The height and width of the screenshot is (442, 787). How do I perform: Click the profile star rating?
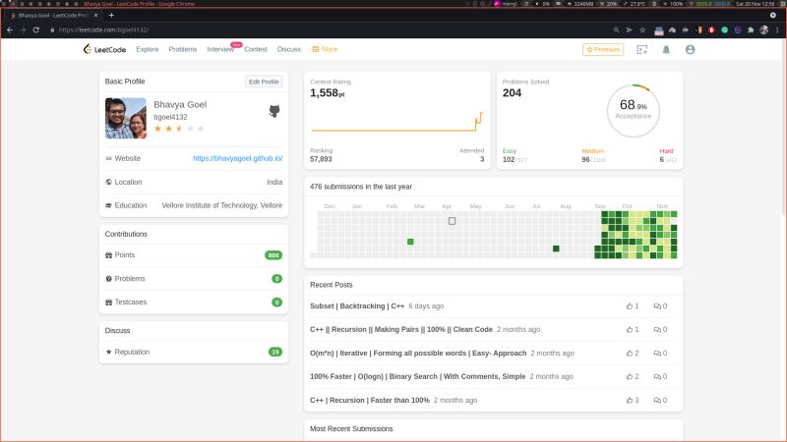click(179, 129)
